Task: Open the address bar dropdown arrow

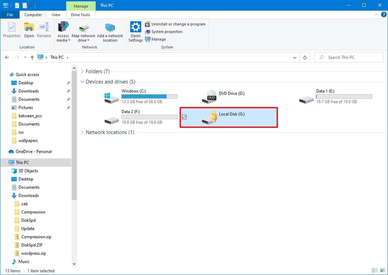Action: (x=294, y=57)
